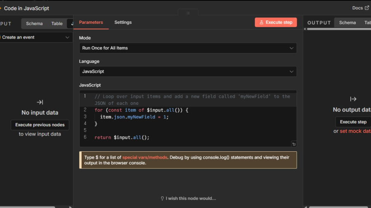Click the arrow icon above No output data
Image resolution: width=371 pixels, height=208 pixels.
(353, 99)
